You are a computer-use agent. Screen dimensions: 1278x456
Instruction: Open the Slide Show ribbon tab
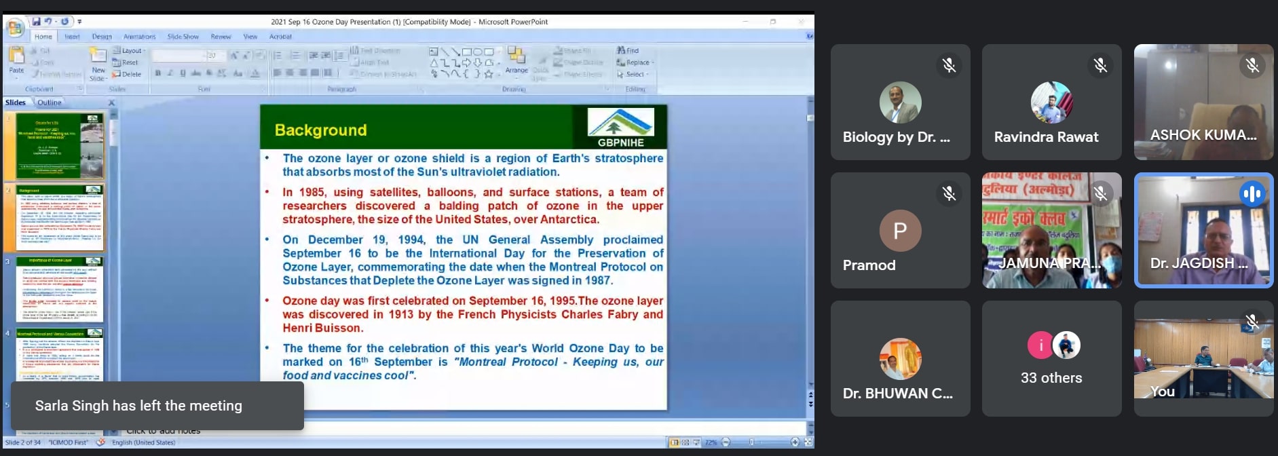pyautogui.click(x=183, y=37)
